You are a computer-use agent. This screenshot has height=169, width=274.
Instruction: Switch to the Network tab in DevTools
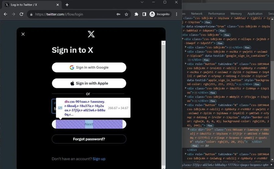pyautogui.click(x=196, y=14)
